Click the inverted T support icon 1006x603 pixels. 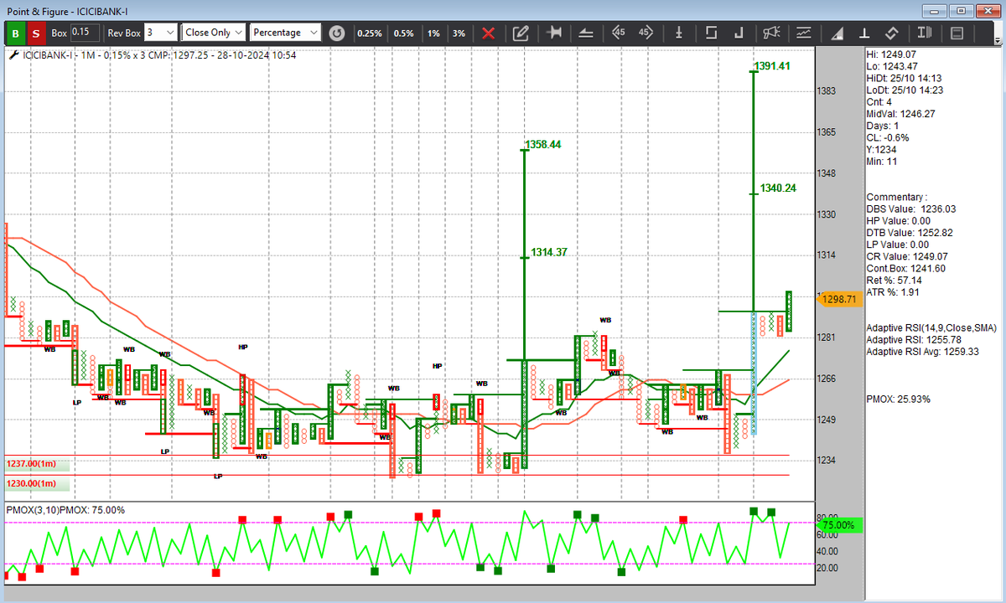[x=864, y=33]
